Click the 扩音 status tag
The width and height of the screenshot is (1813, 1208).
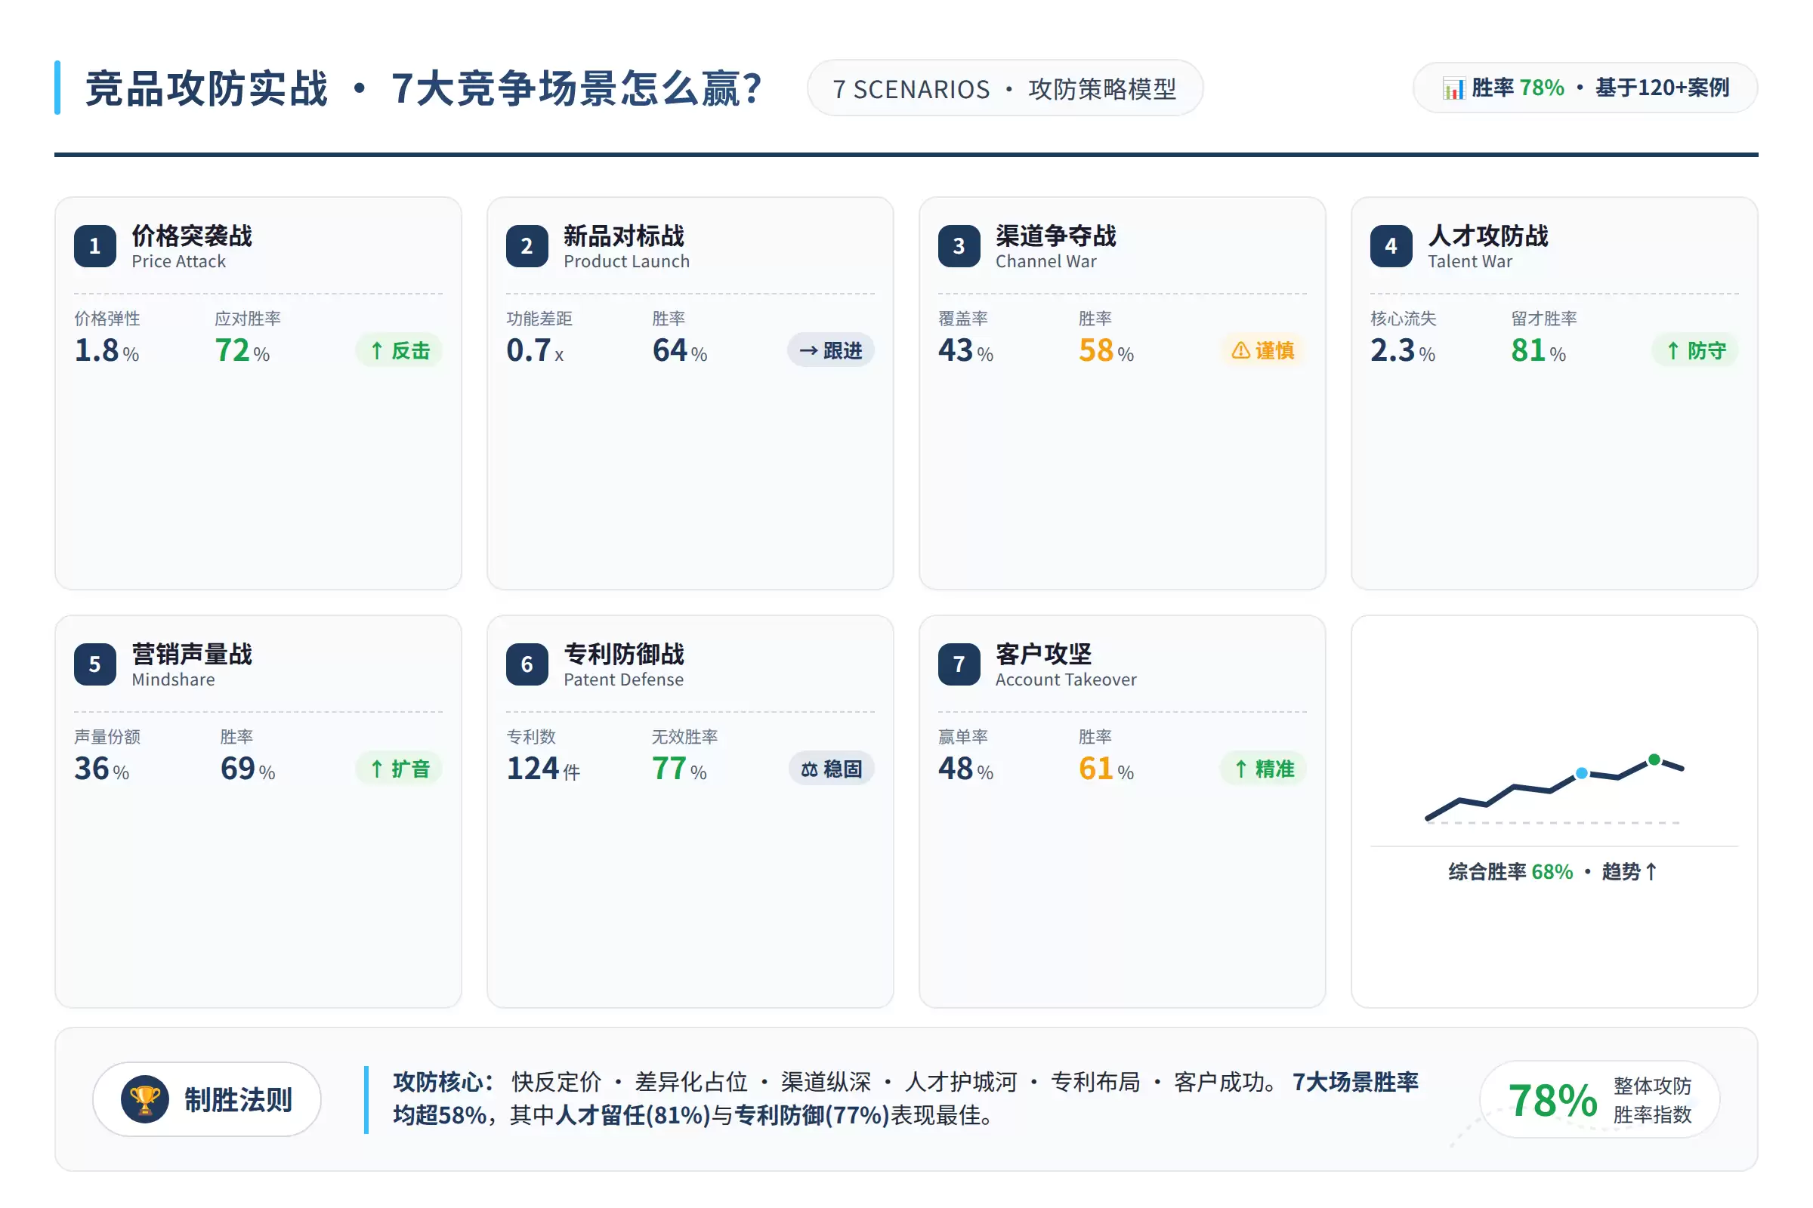(x=400, y=769)
